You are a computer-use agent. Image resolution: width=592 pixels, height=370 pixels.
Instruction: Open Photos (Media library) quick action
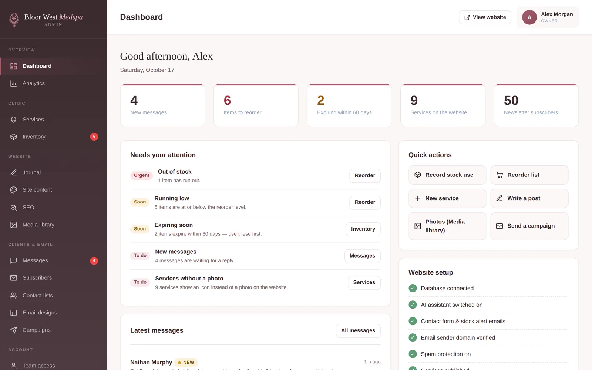[x=447, y=226]
